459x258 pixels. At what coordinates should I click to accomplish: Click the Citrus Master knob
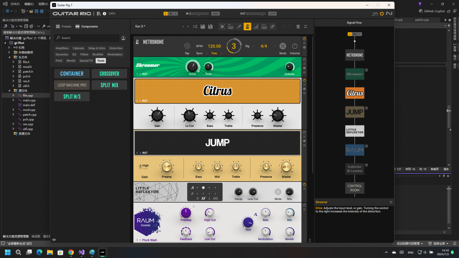278,115
